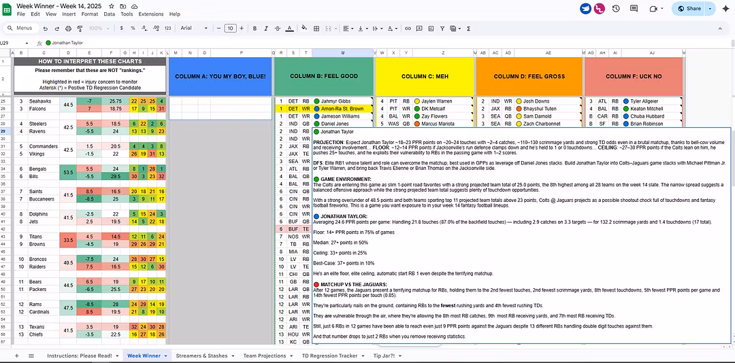Viewport: 735px width, 363px height.
Task: Click the Undo icon in the toolbar
Action: (46, 29)
